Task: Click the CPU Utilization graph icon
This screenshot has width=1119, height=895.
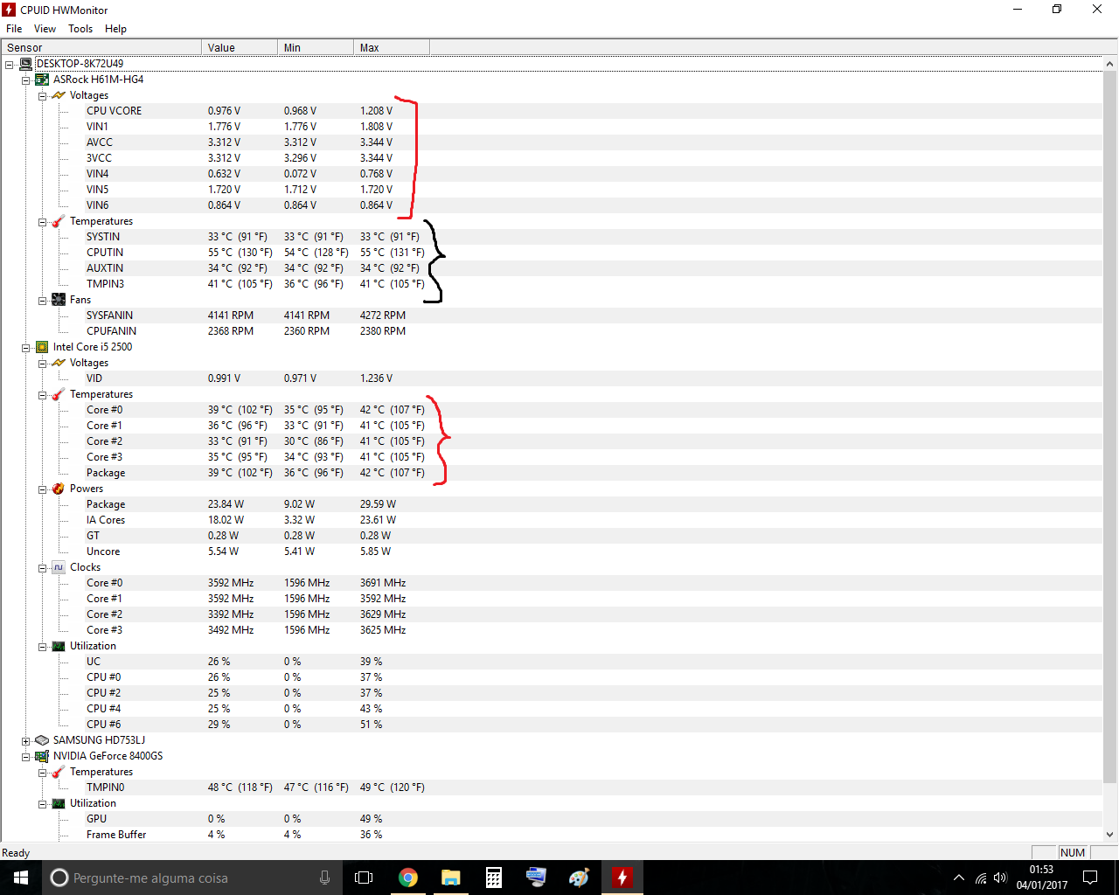Action: tap(59, 646)
